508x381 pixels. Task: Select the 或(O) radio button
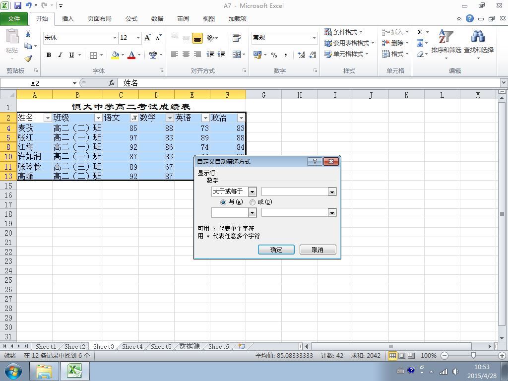[x=253, y=202]
